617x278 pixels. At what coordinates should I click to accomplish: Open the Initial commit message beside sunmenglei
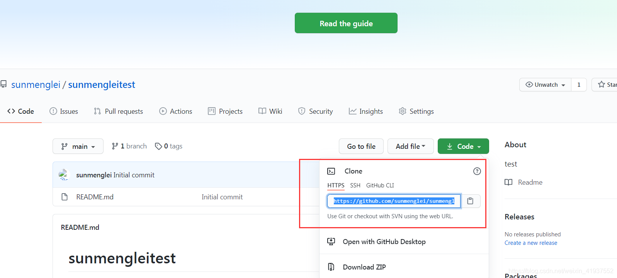click(134, 175)
